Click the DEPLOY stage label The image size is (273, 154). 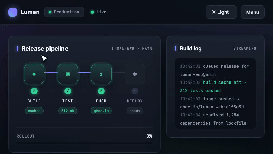[x=135, y=101]
